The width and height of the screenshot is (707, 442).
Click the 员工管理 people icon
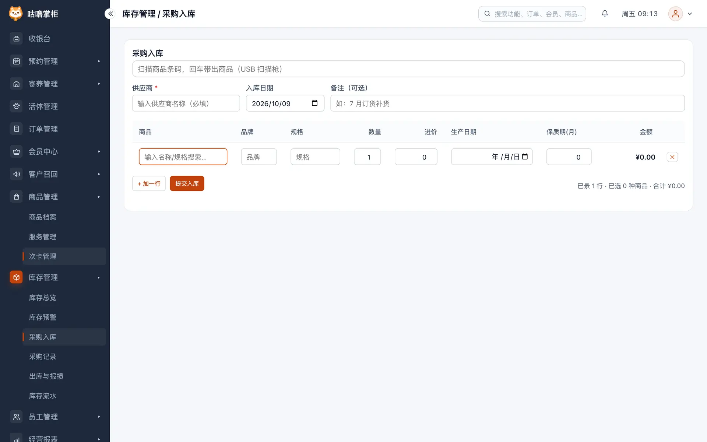tap(16, 417)
